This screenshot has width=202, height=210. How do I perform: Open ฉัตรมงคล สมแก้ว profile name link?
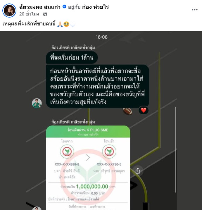click(x=40, y=7)
